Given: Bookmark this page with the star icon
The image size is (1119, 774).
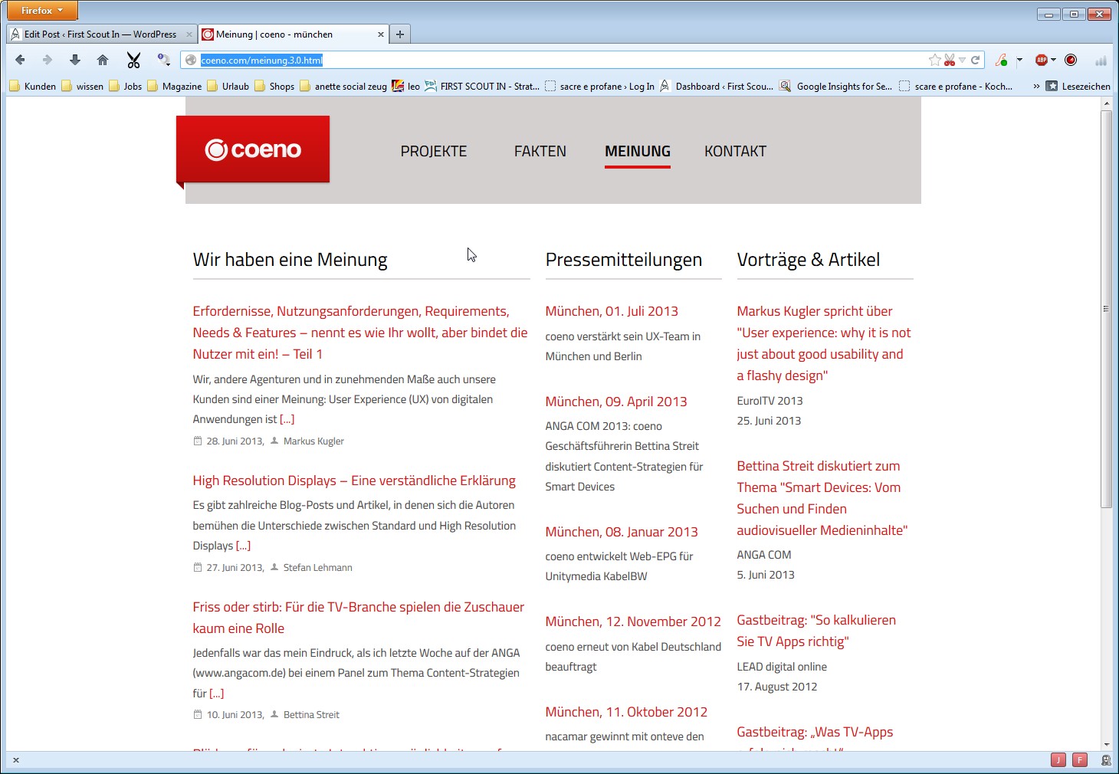Looking at the screenshot, I should (934, 60).
